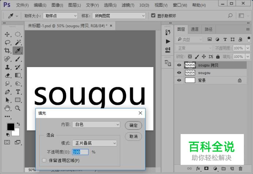Change screen mode icon in toolbox
The height and width of the screenshot is (174, 253).
[18, 142]
